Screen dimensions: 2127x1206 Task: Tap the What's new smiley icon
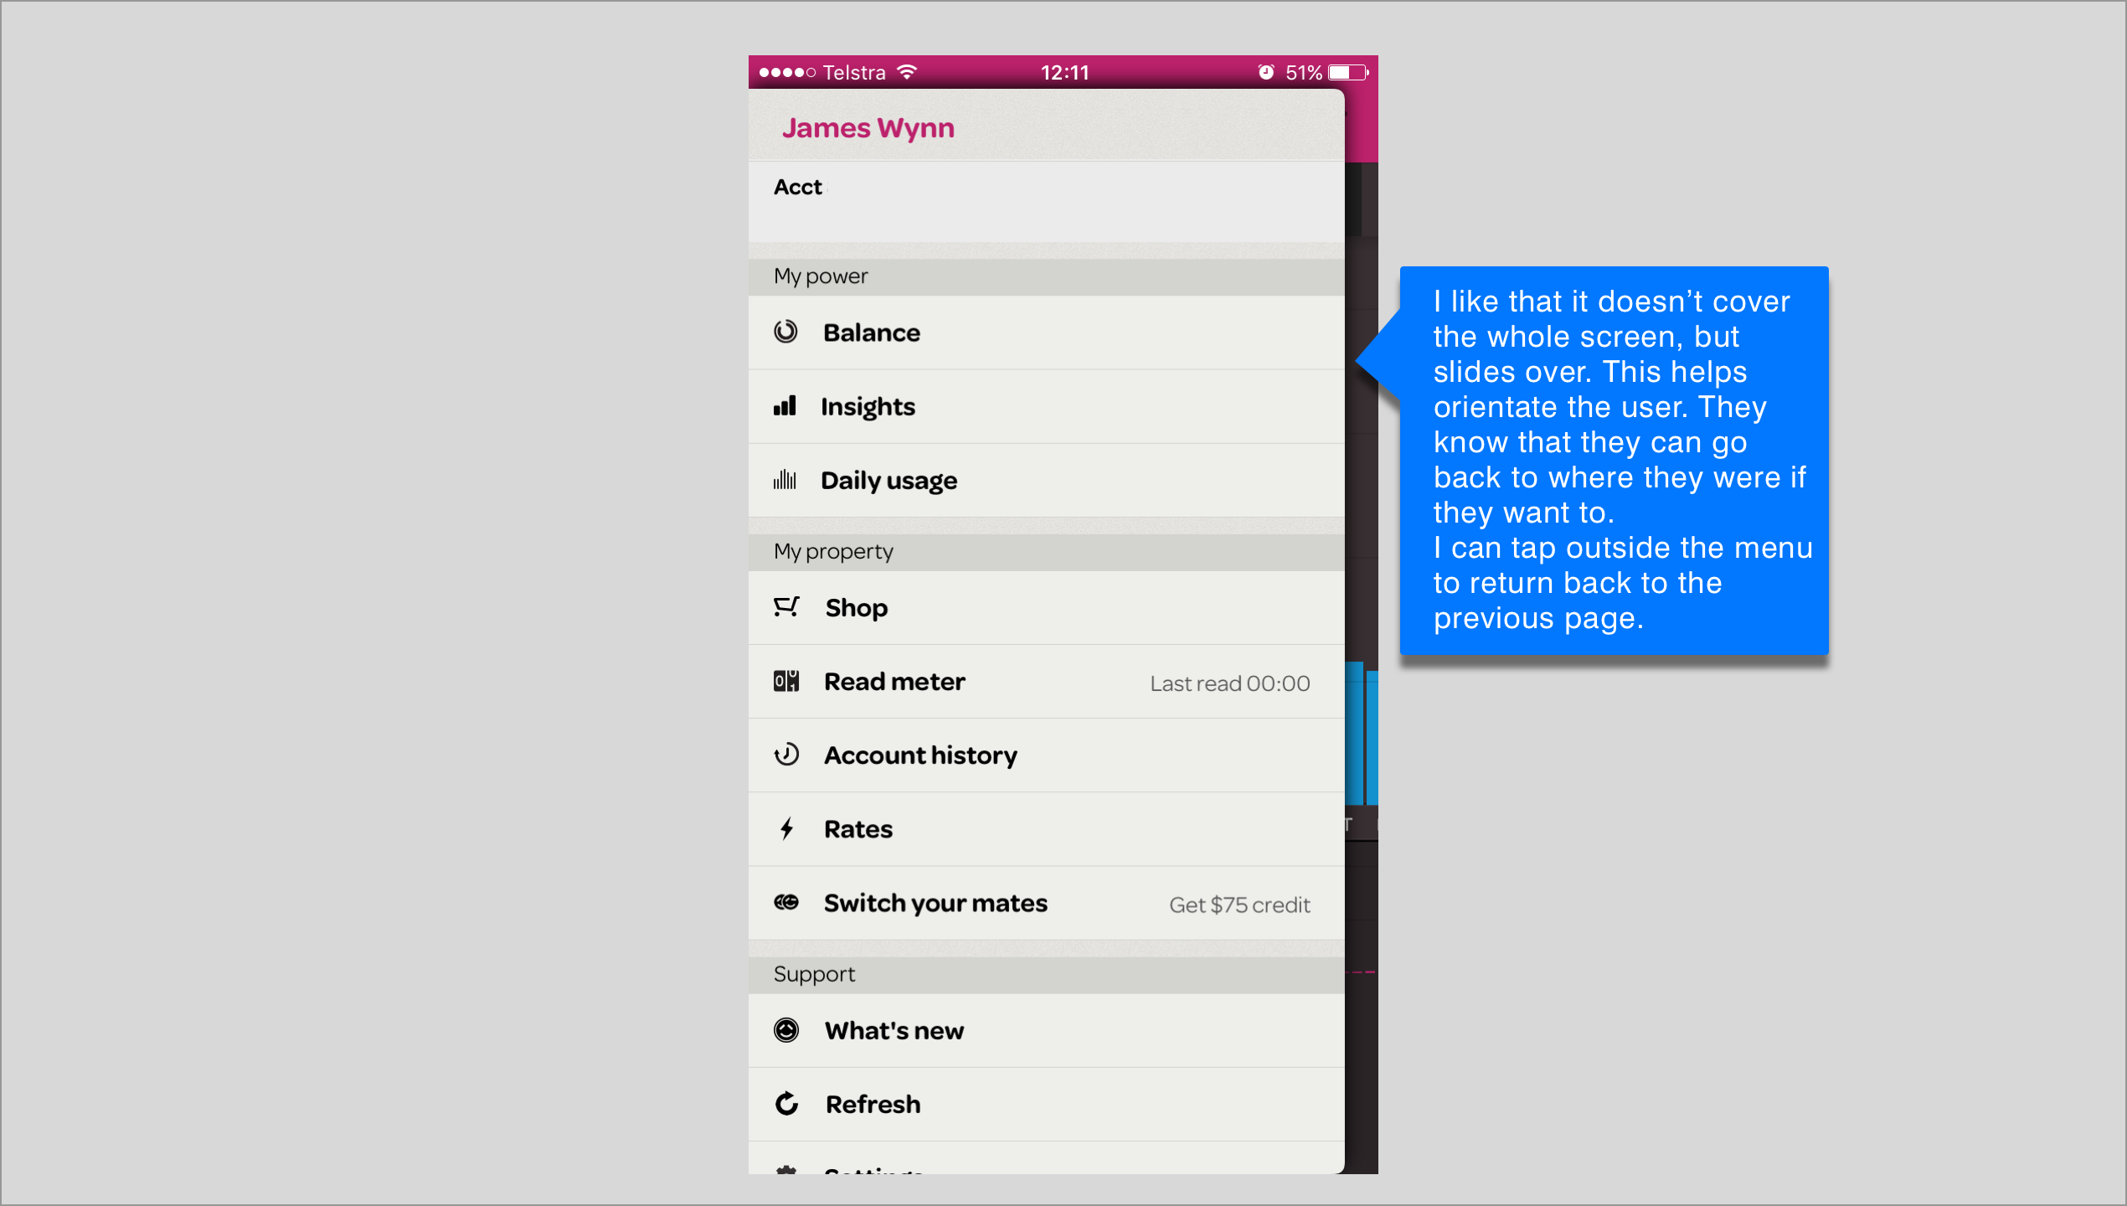point(786,1030)
